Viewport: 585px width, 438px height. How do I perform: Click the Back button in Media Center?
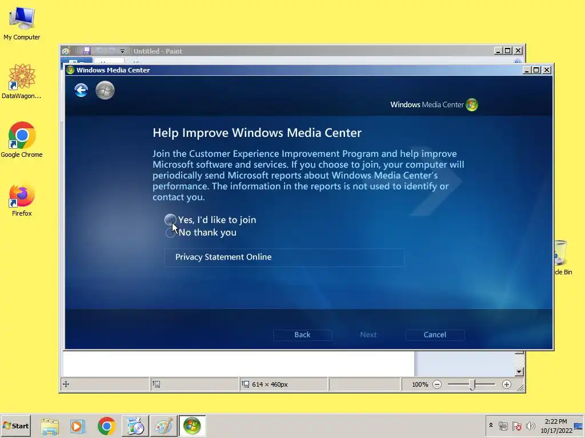(303, 335)
